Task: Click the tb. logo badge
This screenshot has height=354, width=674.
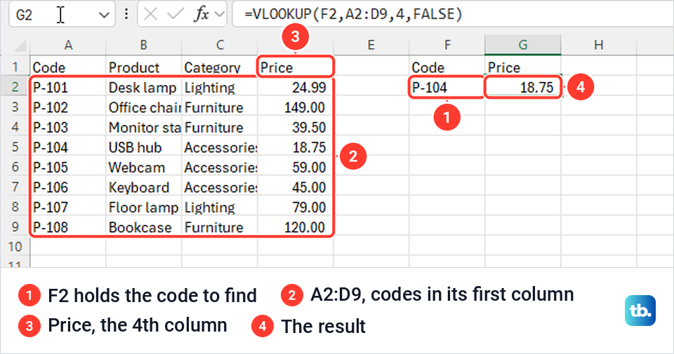Action: tap(640, 311)
